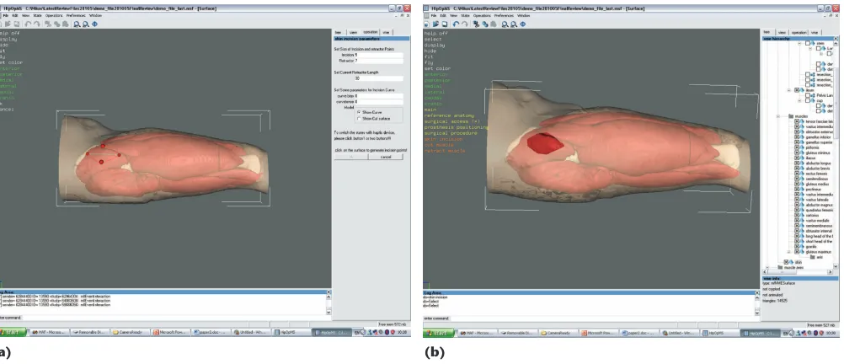The height and width of the screenshot is (364, 844).
Task: Click the New file icon in right window toolbar
Action: [427, 24]
